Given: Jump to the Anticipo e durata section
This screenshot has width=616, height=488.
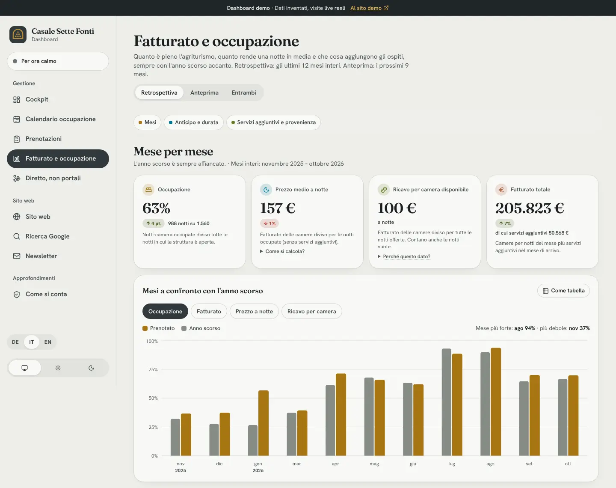Looking at the screenshot, I should pyautogui.click(x=194, y=122).
